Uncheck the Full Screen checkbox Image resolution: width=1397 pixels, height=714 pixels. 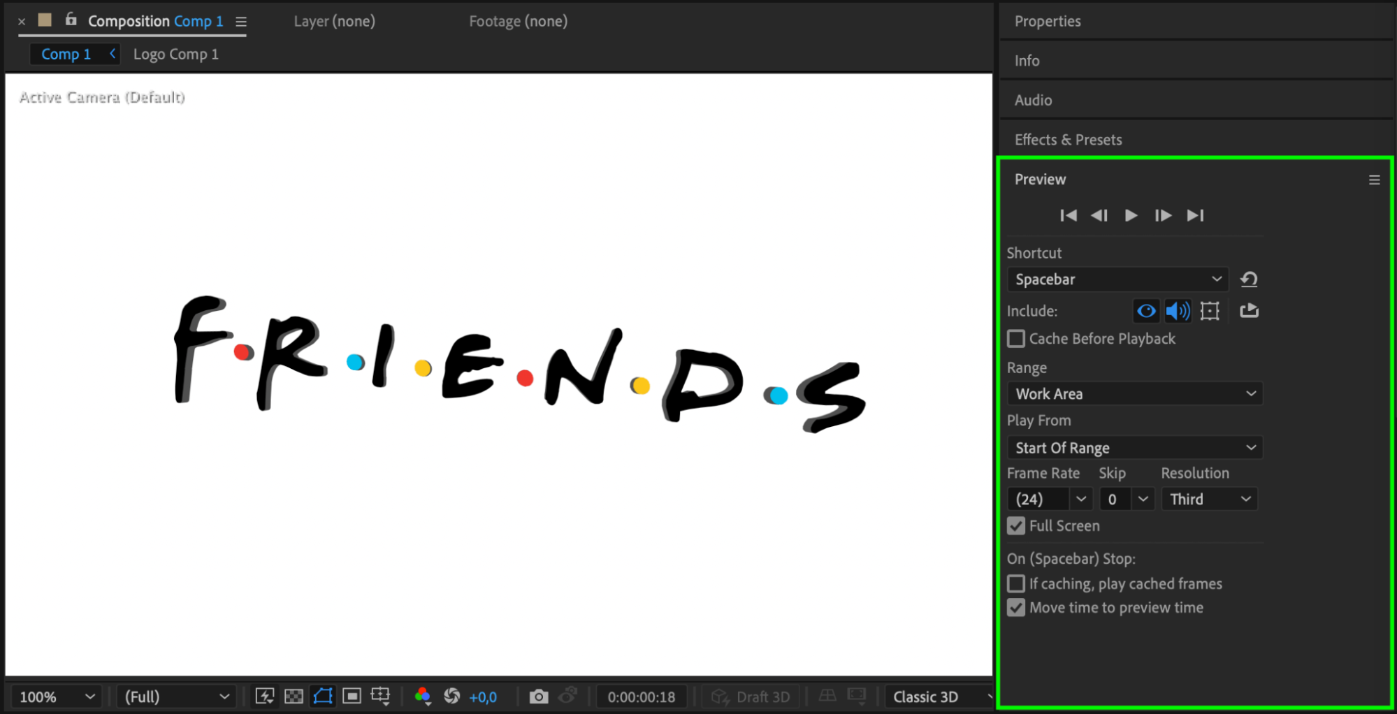click(x=1016, y=526)
